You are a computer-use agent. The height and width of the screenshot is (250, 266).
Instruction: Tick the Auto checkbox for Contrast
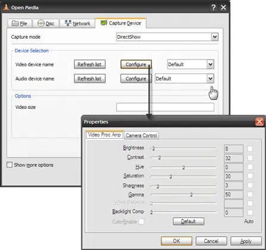click(250, 158)
